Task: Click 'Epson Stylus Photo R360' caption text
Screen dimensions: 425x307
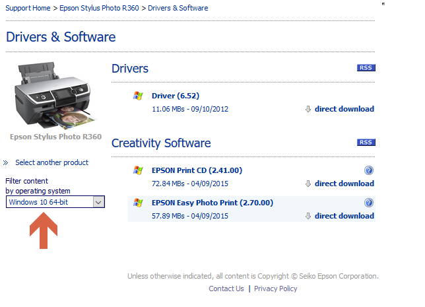Action: [x=55, y=137]
